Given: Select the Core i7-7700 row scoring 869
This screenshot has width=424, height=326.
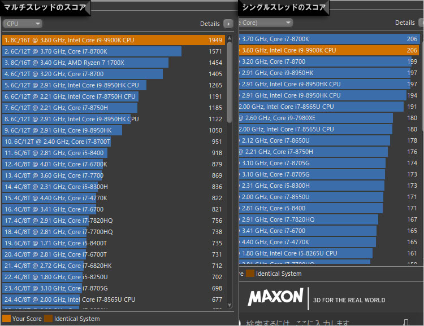Looking at the screenshot, I should (x=114, y=175).
